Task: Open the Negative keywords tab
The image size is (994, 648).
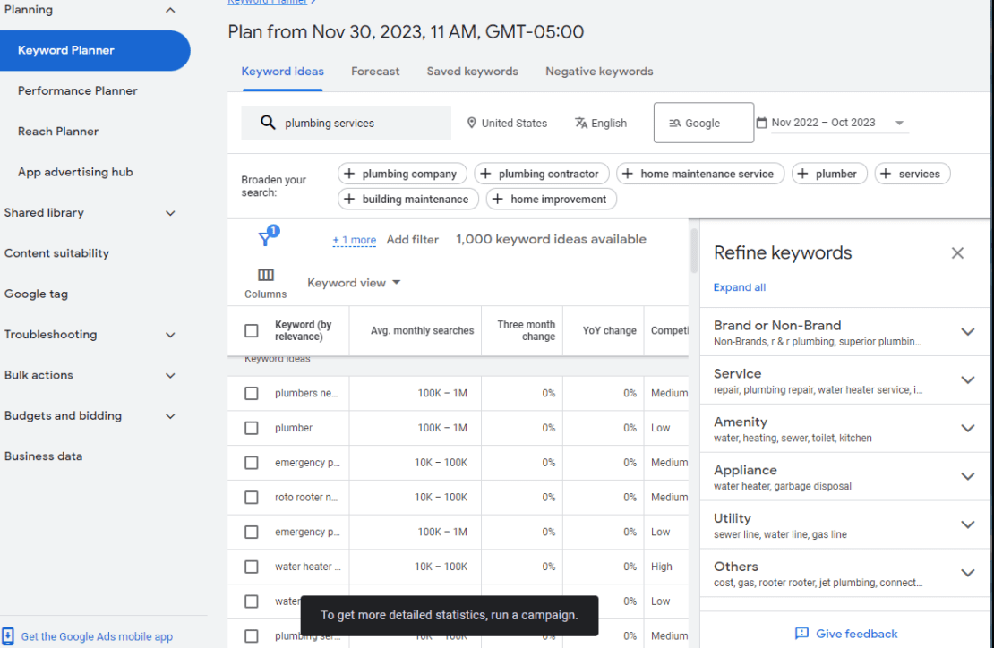Action: coord(598,72)
